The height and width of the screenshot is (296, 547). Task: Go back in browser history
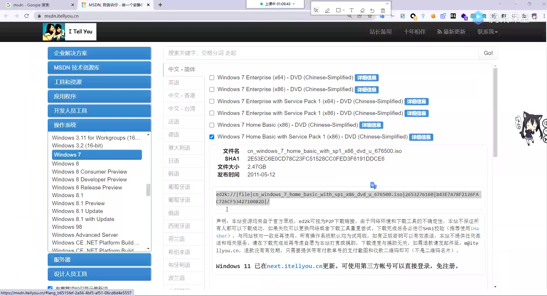[7, 16]
